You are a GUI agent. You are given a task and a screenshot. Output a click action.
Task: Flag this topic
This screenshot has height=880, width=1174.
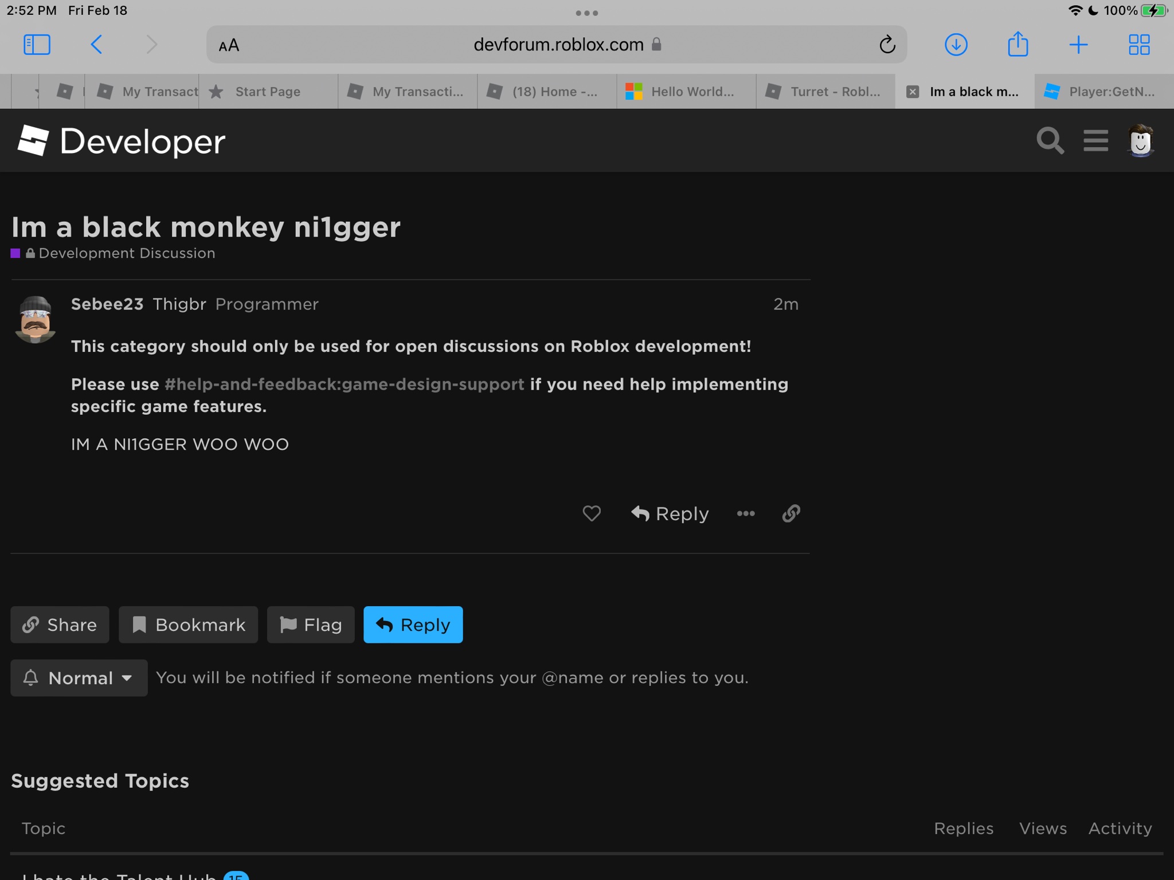311,624
